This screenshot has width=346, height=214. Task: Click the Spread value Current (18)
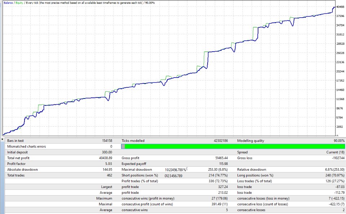tap(336, 152)
